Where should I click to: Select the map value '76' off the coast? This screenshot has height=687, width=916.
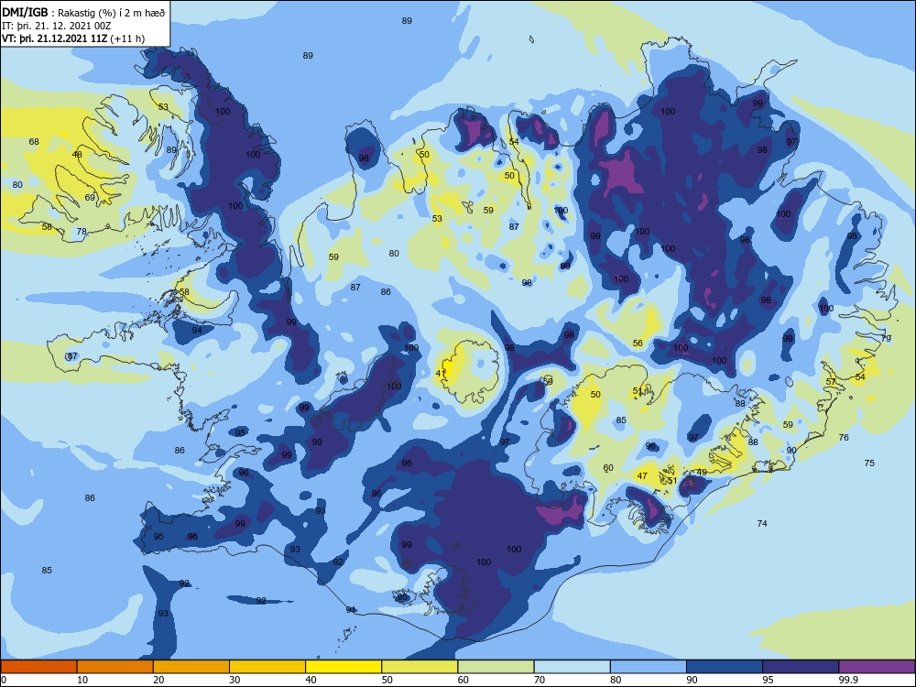coord(844,438)
